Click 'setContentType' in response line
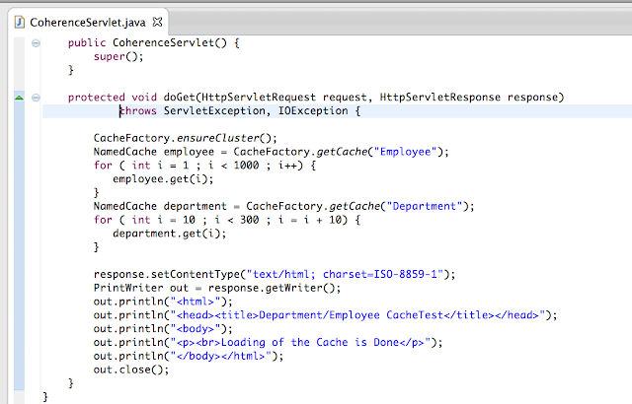The image size is (632, 404). tap(196, 275)
